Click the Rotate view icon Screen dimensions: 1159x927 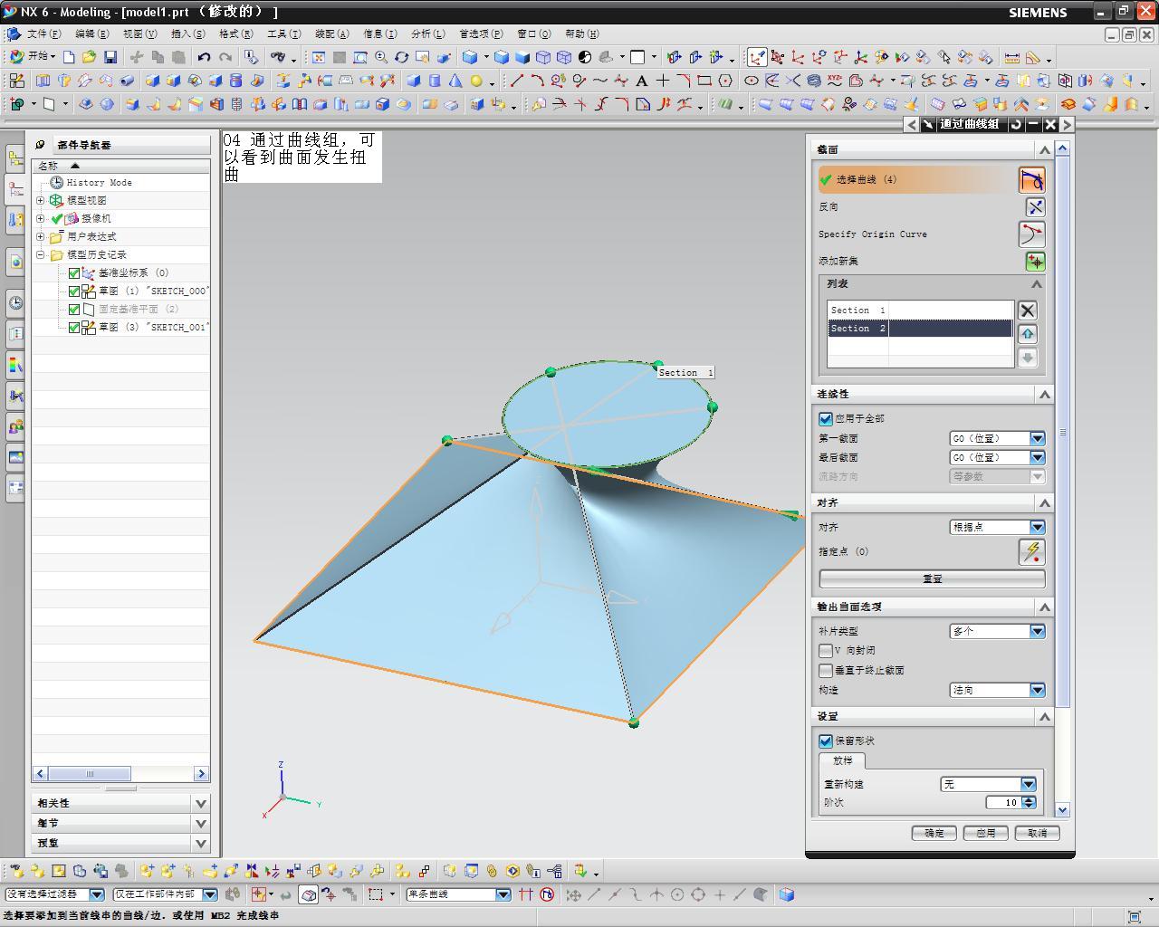(x=401, y=57)
